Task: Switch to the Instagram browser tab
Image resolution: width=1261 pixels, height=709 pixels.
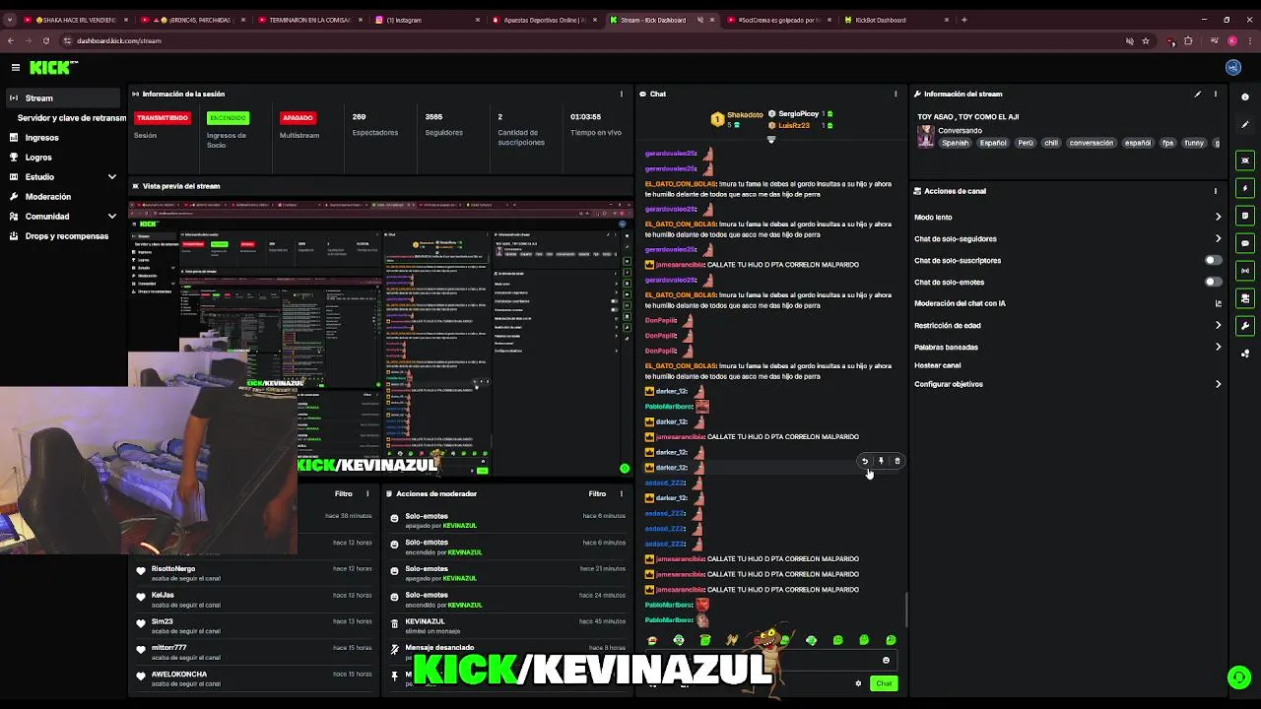Action: tap(429, 20)
